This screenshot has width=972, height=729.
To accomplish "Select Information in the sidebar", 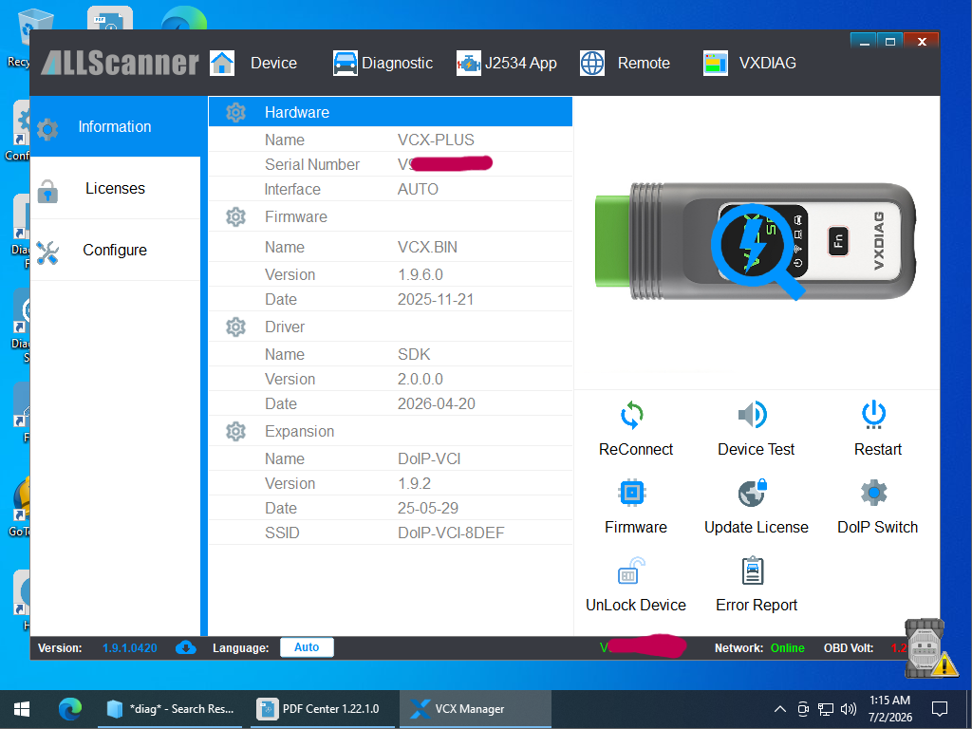I will [x=115, y=126].
